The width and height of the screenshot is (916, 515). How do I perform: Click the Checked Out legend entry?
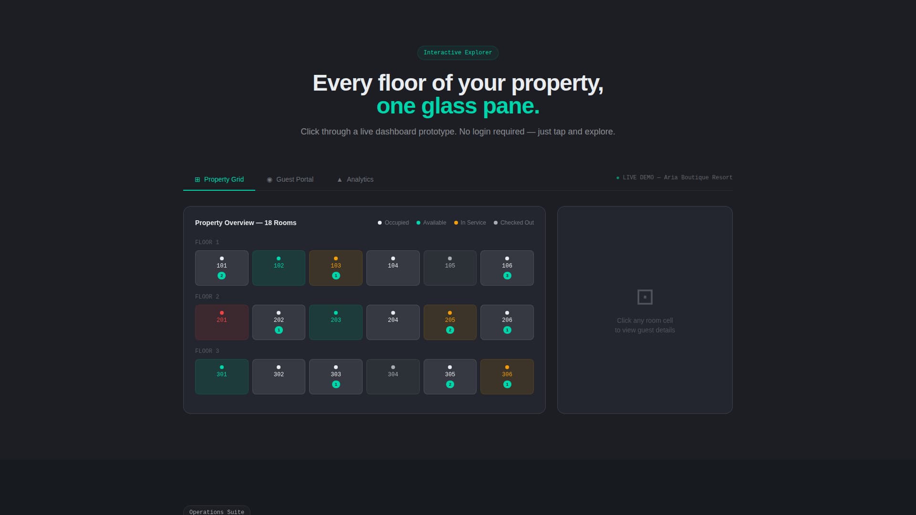point(513,223)
